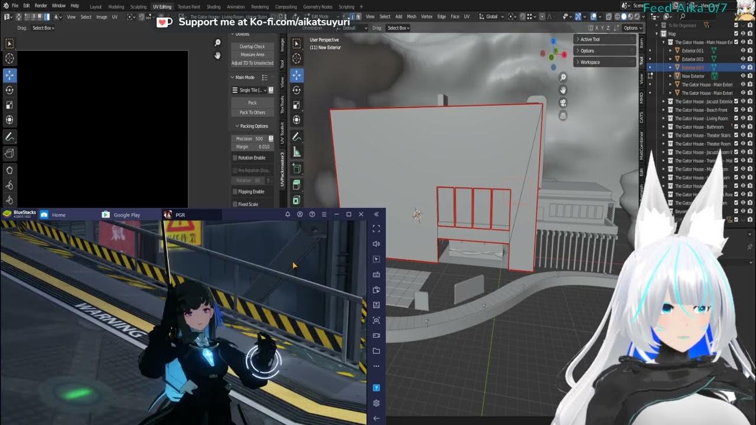This screenshot has width=756, height=425.
Task: Click the Pack button
Action: pyautogui.click(x=252, y=103)
